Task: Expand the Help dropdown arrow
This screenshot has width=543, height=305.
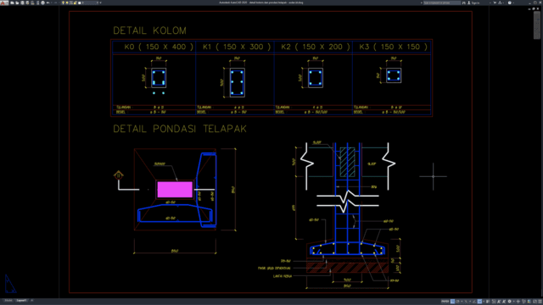Action: pyautogui.click(x=513, y=3)
